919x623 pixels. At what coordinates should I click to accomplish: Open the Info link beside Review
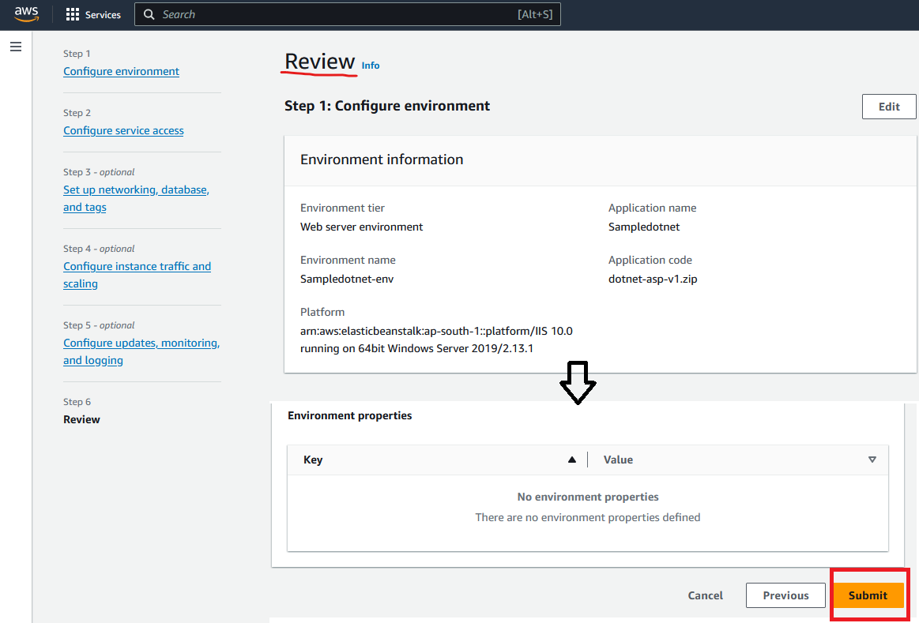click(371, 66)
